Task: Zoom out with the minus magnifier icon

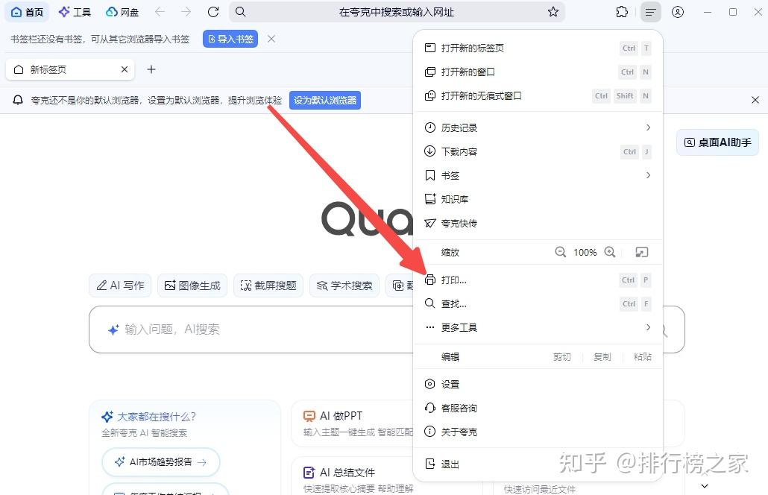Action: 560,252
